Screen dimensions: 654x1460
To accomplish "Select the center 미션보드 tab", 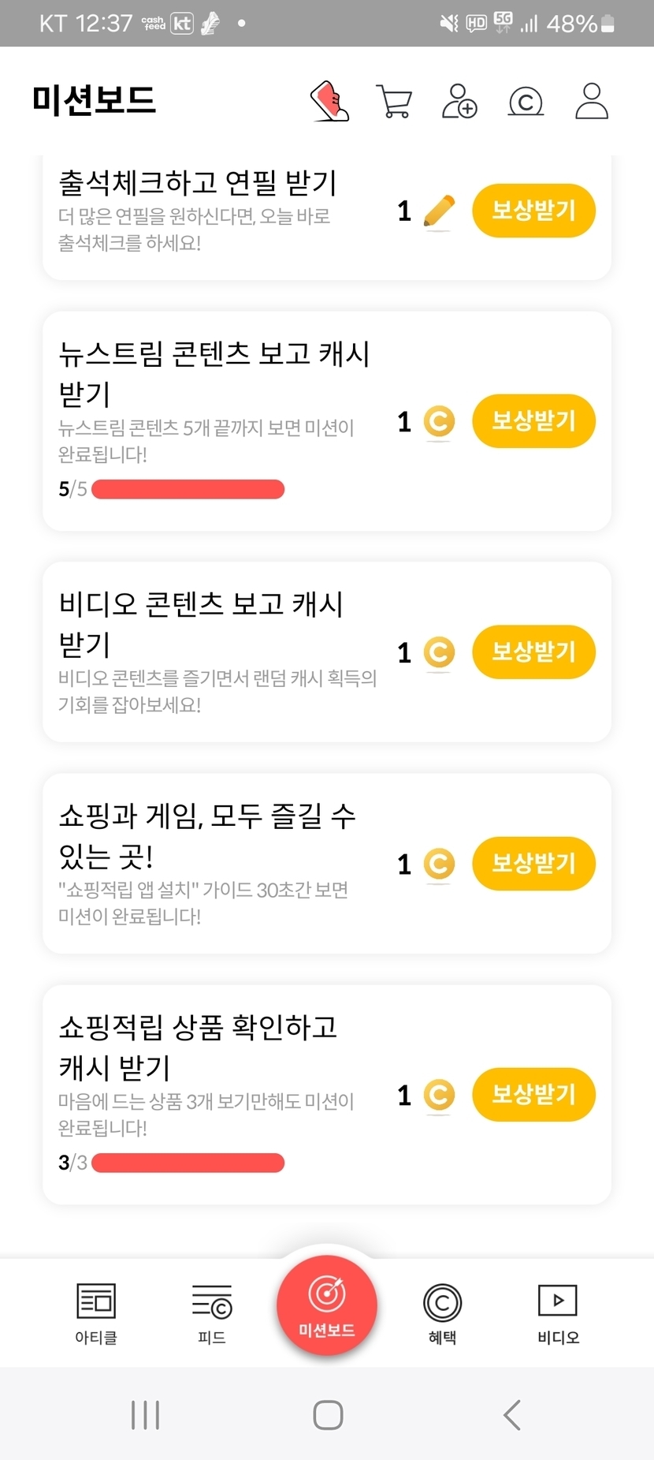I will coord(327,1305).
